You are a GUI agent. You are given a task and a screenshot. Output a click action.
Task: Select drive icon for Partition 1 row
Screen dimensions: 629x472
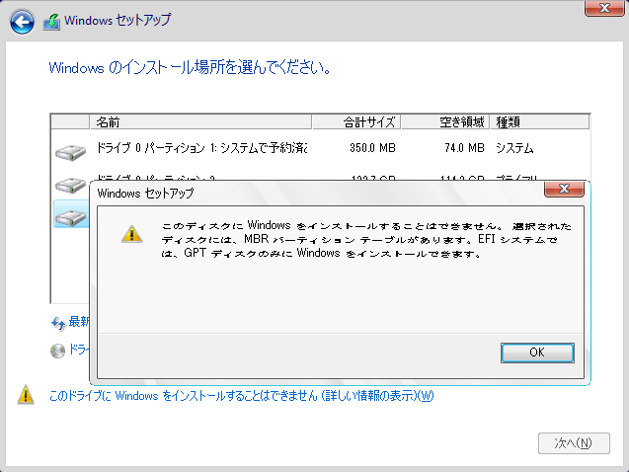point(70,152)
